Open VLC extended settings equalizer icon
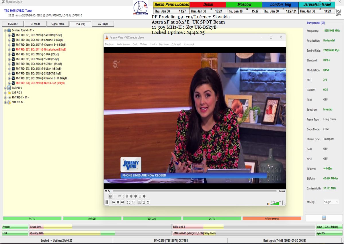This screenshot has height=244, width=344. tap(133, 202)
